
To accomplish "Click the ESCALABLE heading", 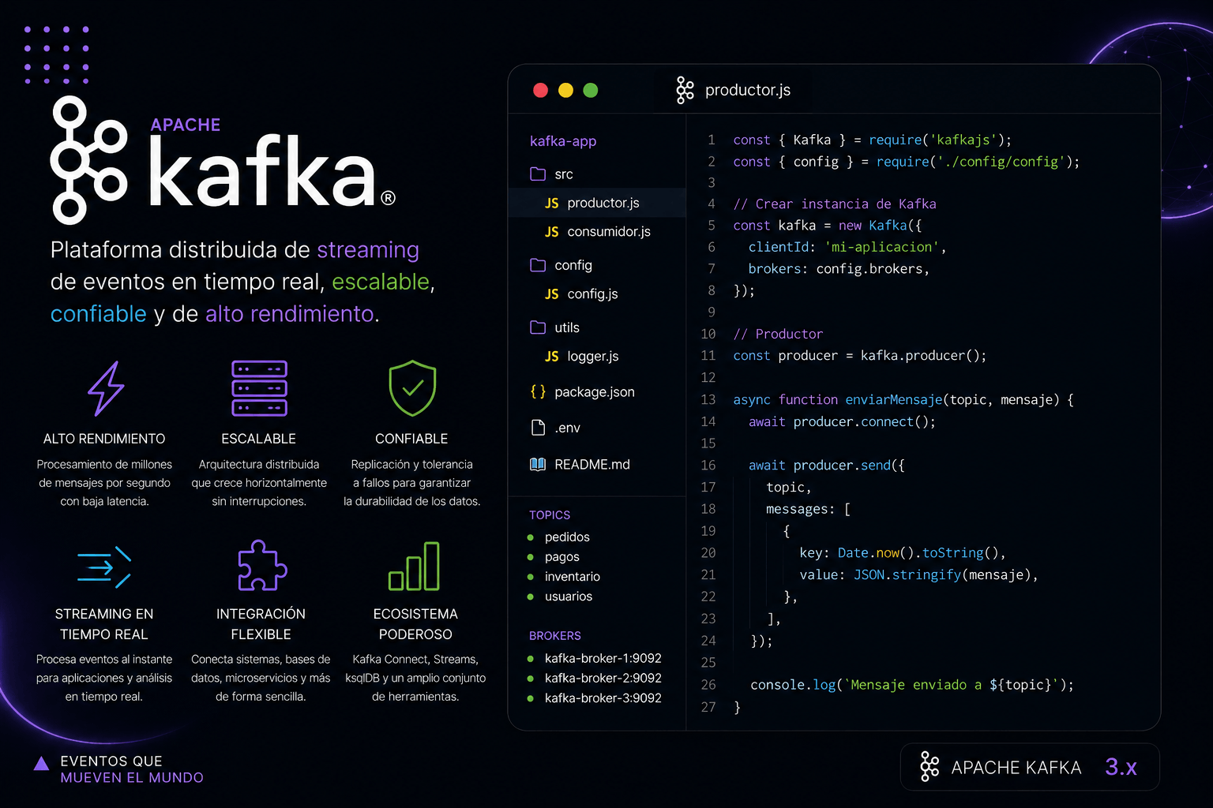I will [x=259, y=439].
